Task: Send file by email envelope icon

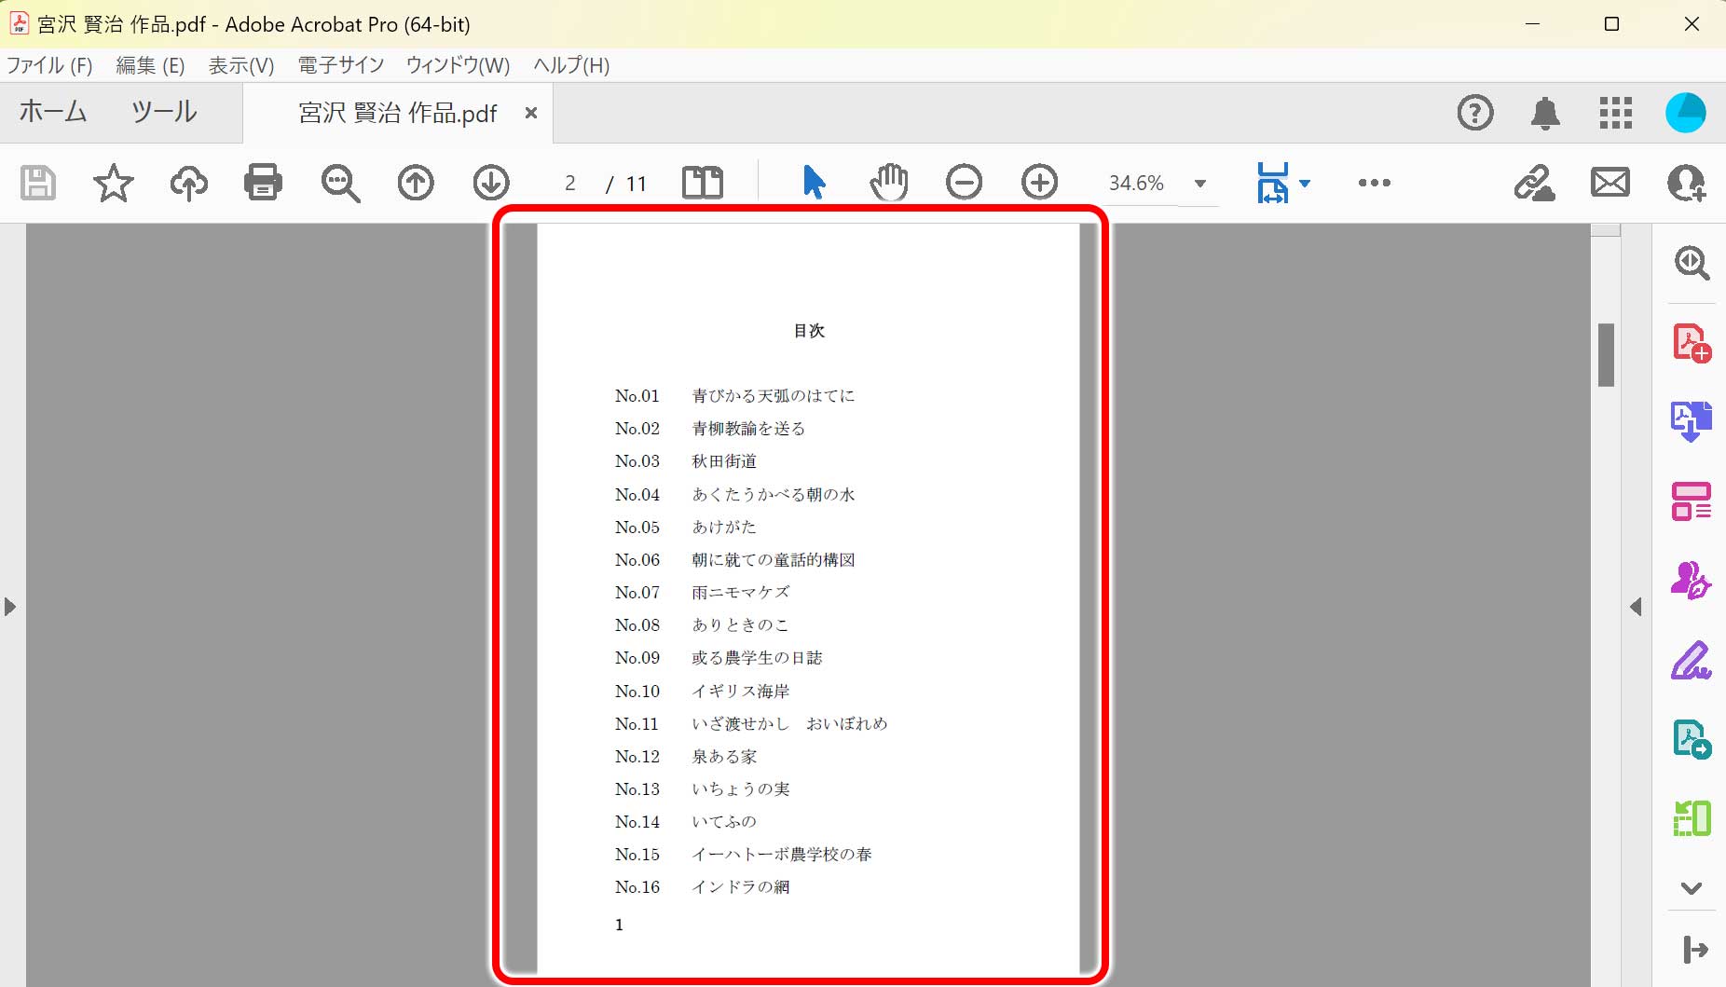Action: (x=1610, y=183)
